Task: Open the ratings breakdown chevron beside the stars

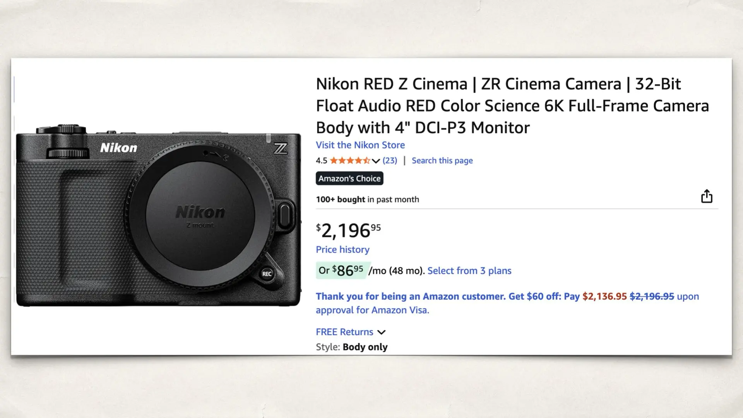Action: pos(375,161)
